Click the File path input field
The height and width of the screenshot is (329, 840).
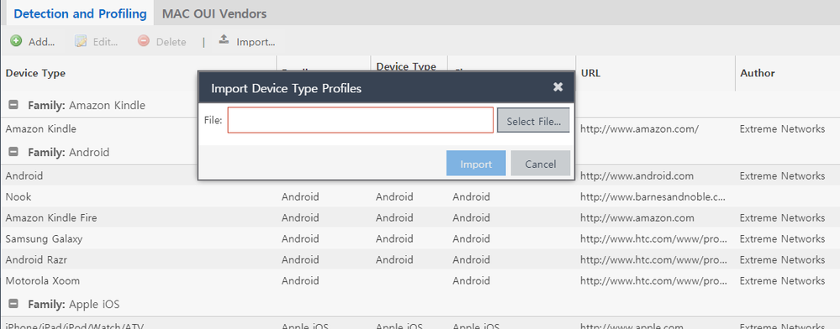(x=360, y=120)
